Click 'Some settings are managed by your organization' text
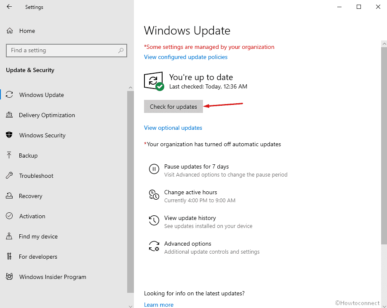 (209, 47)
